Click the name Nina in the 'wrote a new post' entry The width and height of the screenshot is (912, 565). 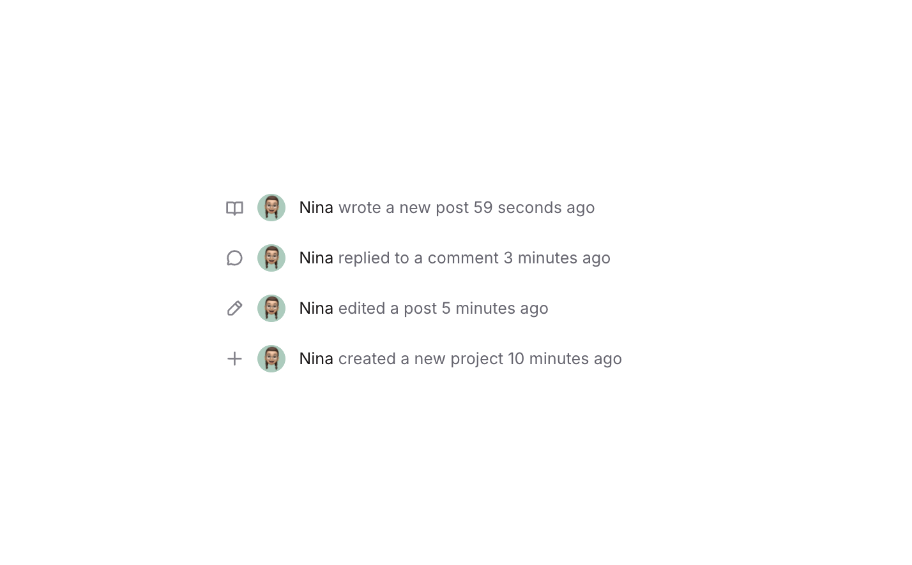click(316, 208)
